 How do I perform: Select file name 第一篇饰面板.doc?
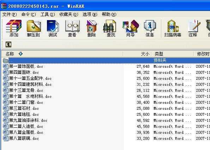coord(26,66)
